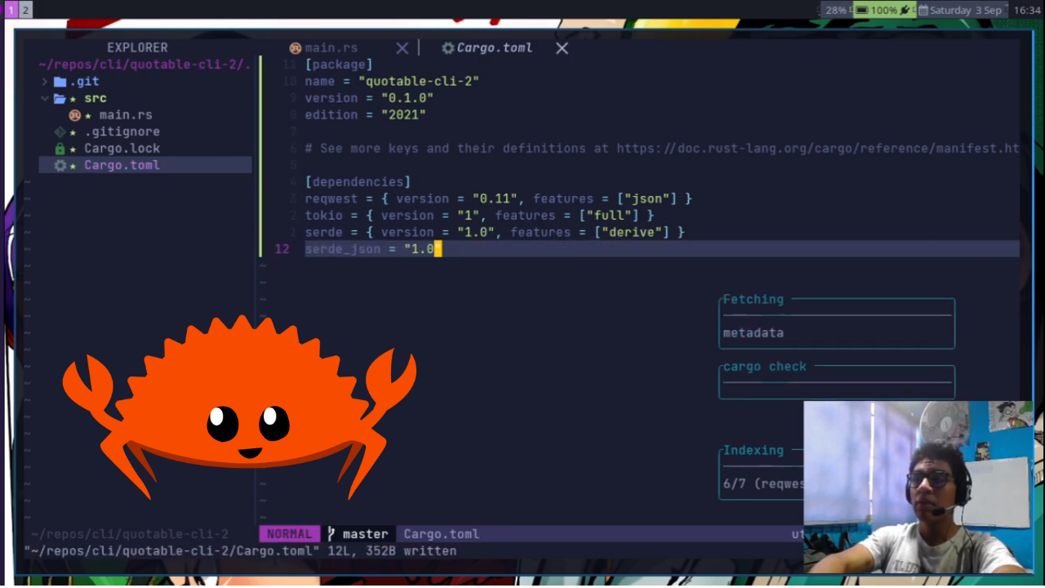This screenshot has width=1045, height=588.
Task: Click the [package] section header line
Action: click(x=339, y=65)
